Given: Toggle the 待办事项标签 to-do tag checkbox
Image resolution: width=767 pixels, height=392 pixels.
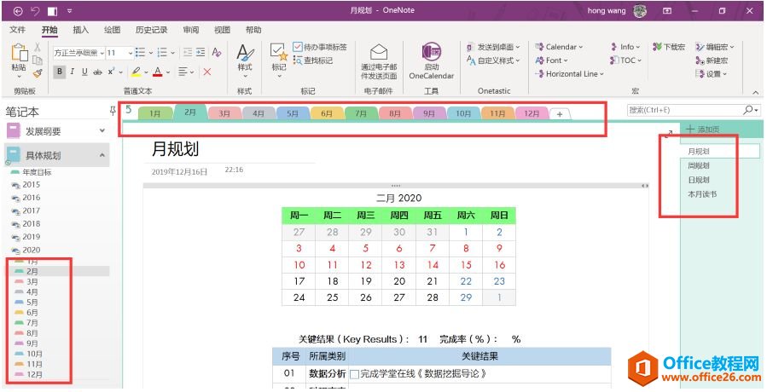Looking at the screenshot, I should pyautogui.click(x=298, y=47).
